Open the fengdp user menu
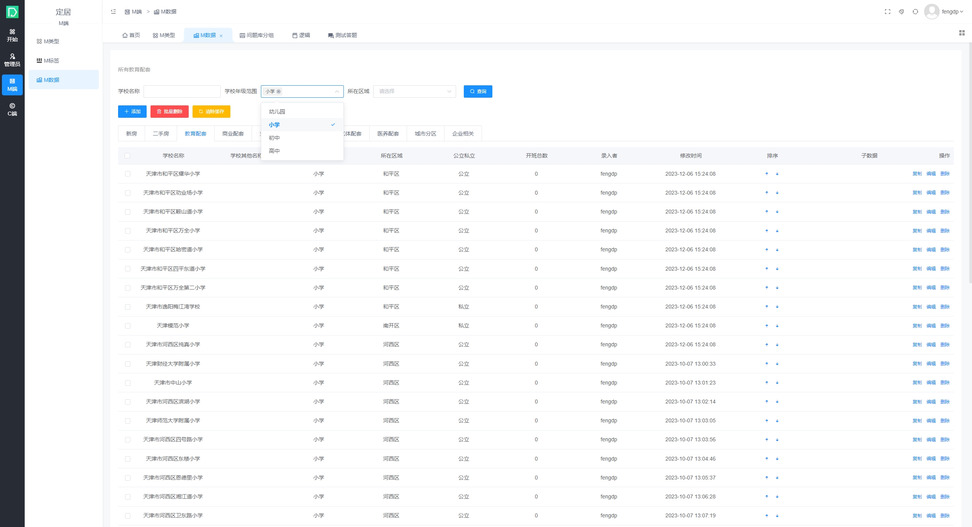Image resolution: width=972 pixels, height=527 pixels. (x=952, y=12)
